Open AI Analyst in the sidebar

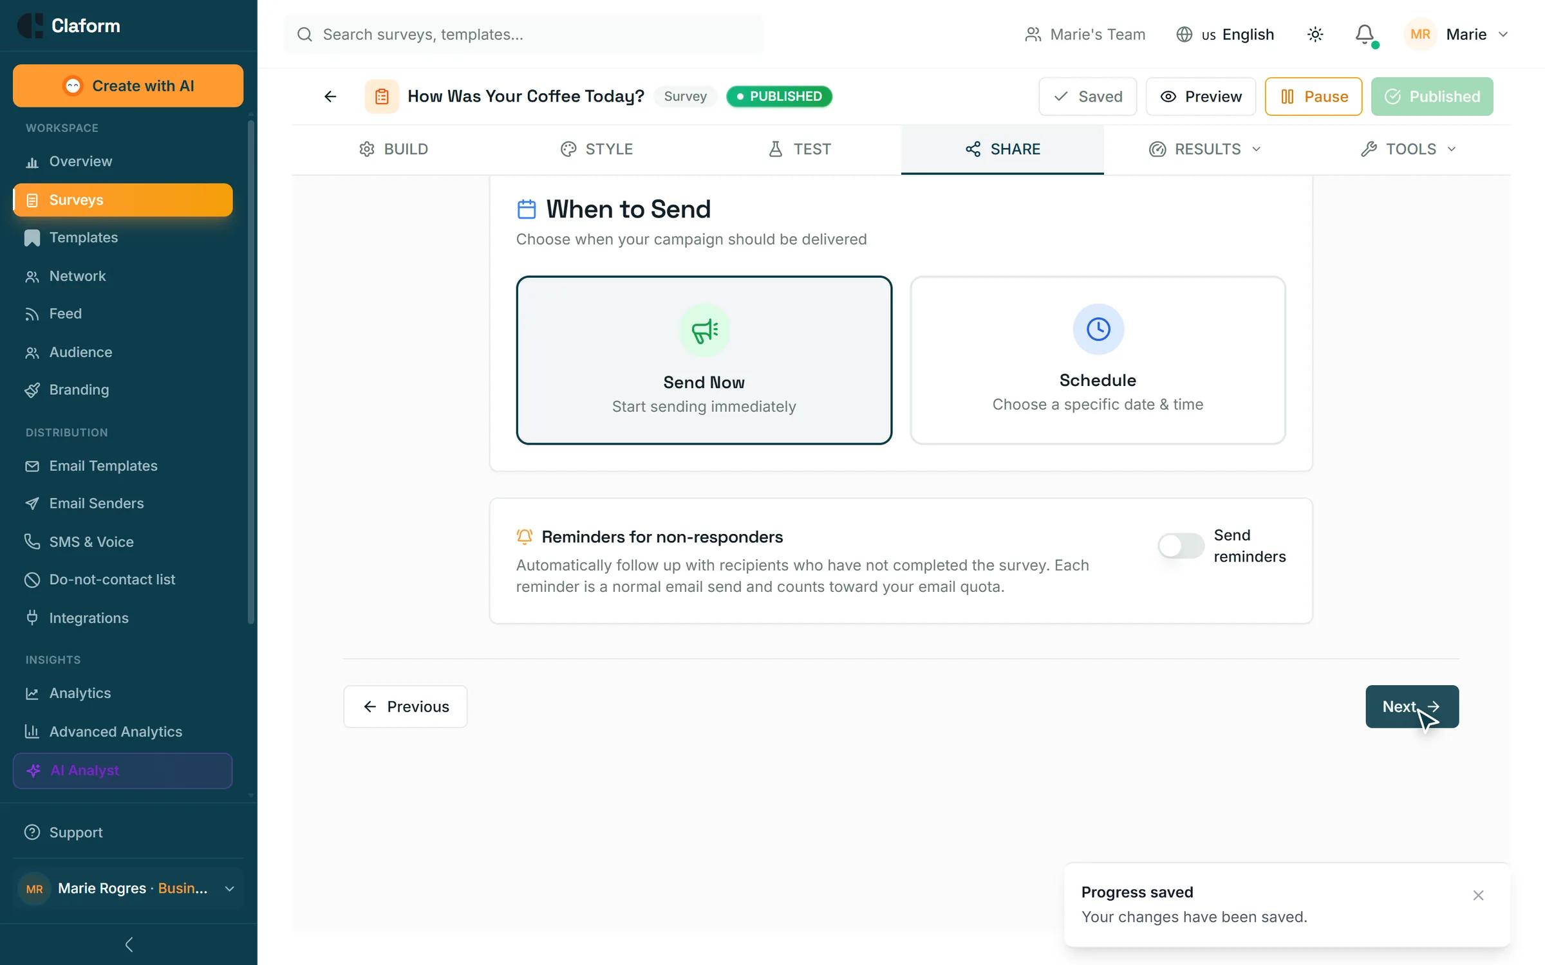[122, 770]
